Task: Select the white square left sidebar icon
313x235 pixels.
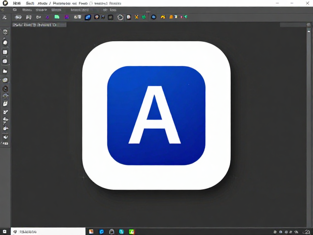Action: [x=5, y=52]
